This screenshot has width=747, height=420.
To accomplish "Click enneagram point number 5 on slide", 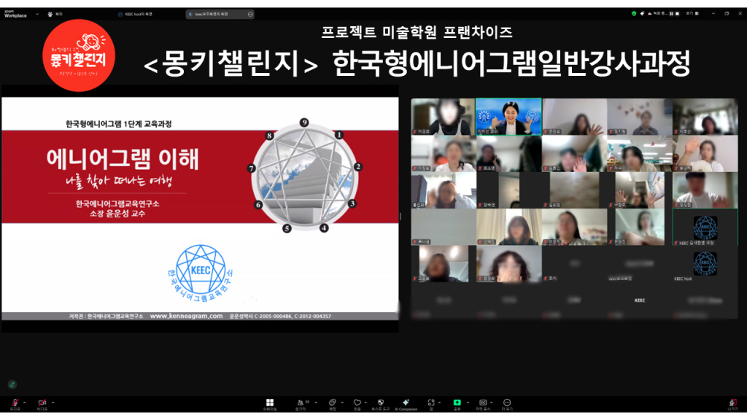I will pos(287,228).
